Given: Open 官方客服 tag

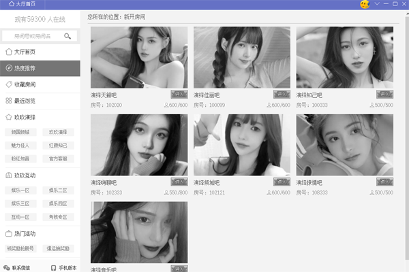Looking at the screenshot, I should [x=58, y=158].
